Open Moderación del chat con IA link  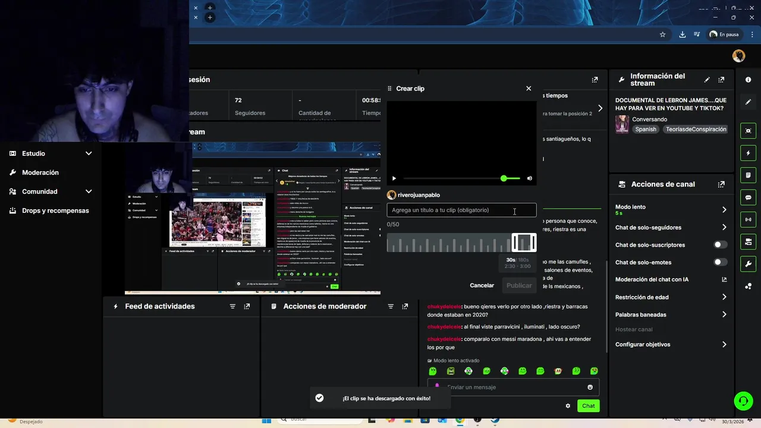(671, 279)
